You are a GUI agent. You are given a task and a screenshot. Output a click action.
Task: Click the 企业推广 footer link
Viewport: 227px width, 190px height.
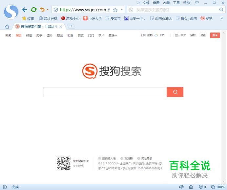(125, 163)
